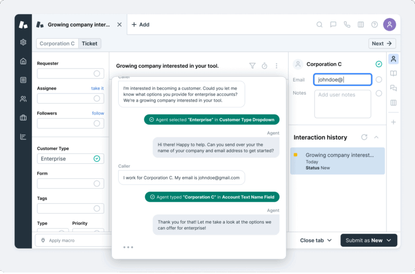Open the customers icon in left sidebar
Image resolution: width=415 pixels, height=274 pixels.
tap(23, 99)
